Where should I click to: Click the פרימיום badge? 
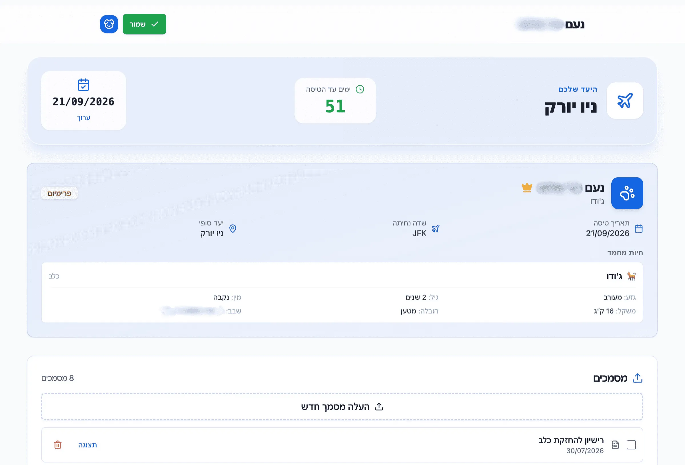(59, 193)
